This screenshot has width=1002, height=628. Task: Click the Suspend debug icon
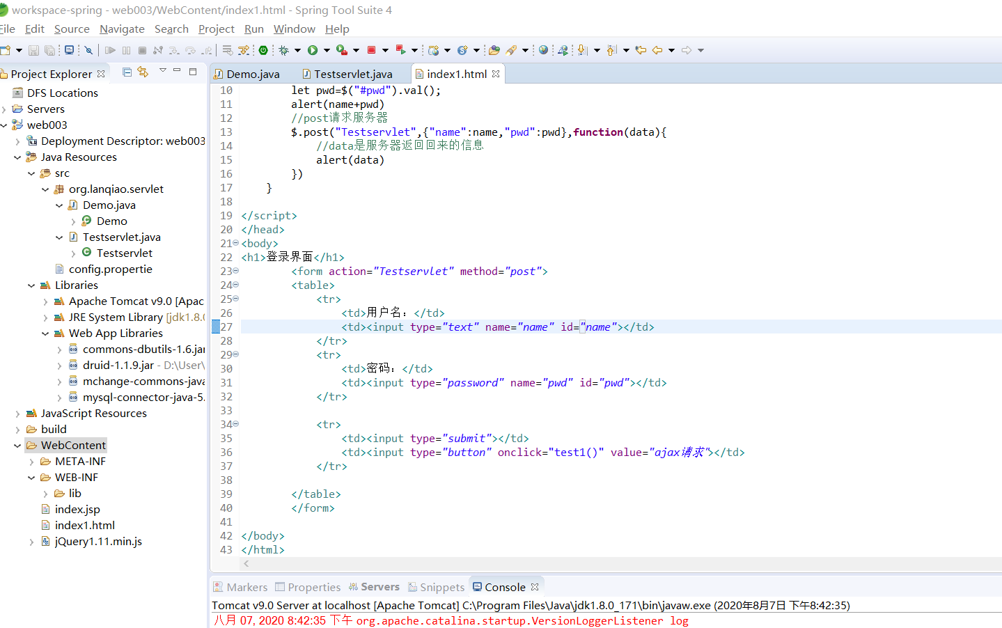click(x=126, y=50)
